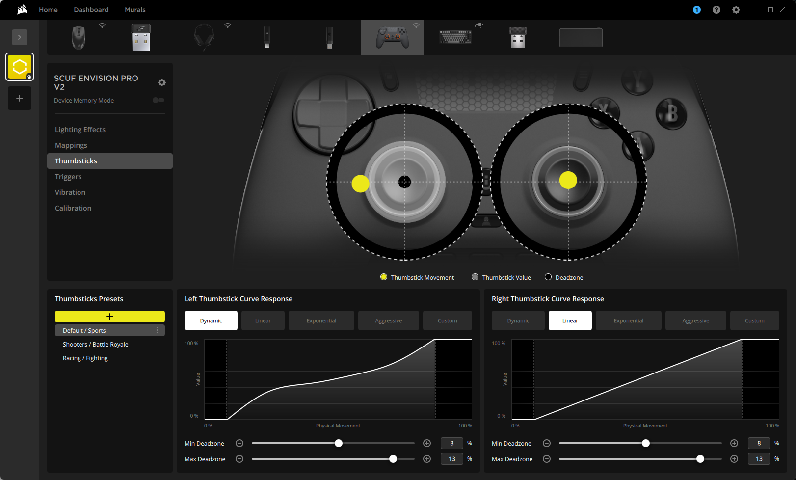Screen dimensions: 796x480
Task: Select the wireless mouse device icon
Action: [79, 37]
